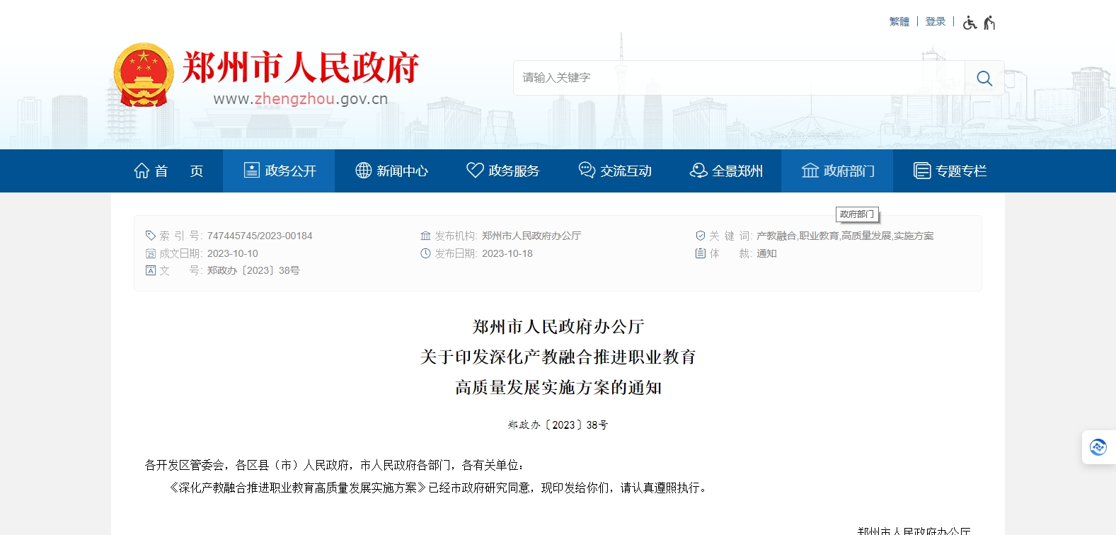Switch to Traditional Chinese via 繁體 link
The width and height of the screenshot is (1116, 535).
(x=899, y=22)
